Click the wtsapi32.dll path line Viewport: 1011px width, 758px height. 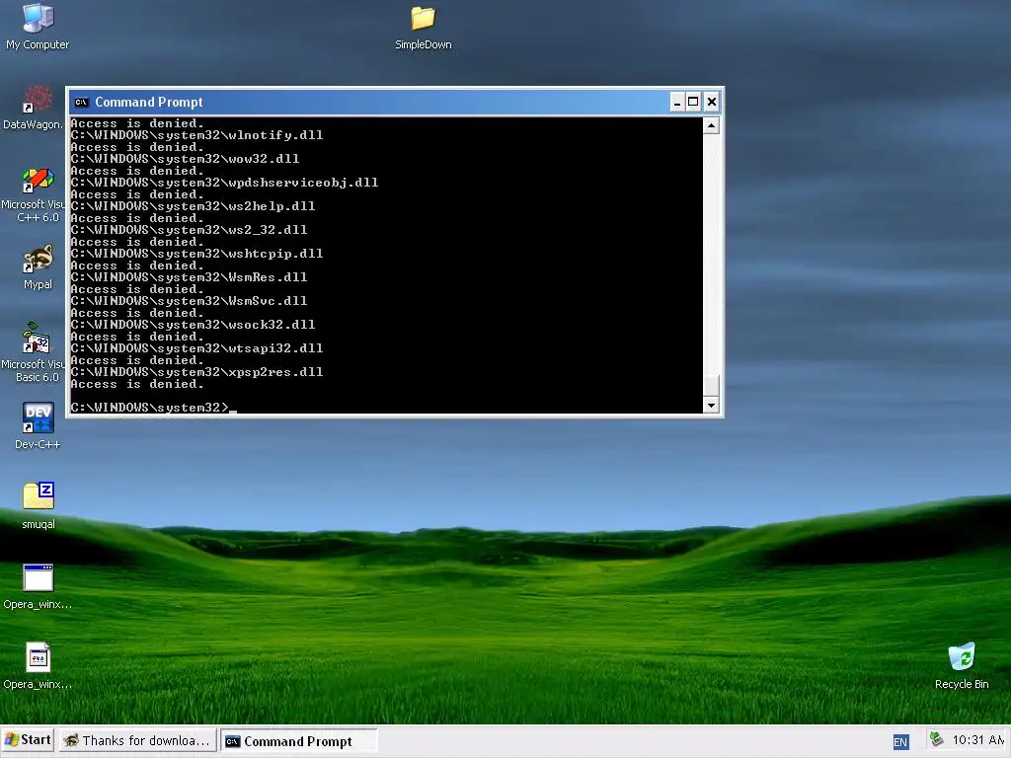tap(197, 348)
